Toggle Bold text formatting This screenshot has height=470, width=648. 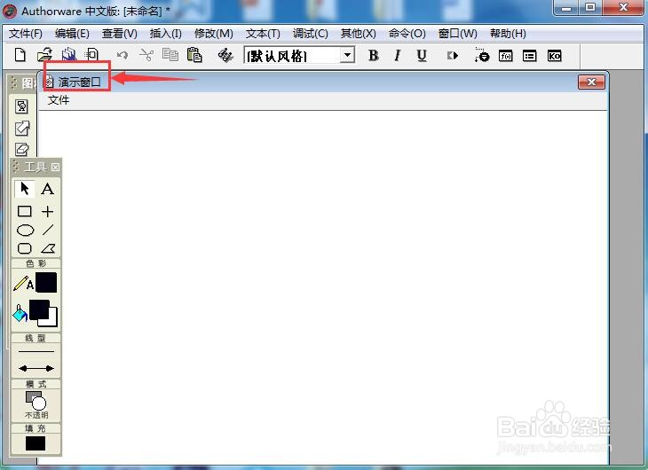(373, 55)
